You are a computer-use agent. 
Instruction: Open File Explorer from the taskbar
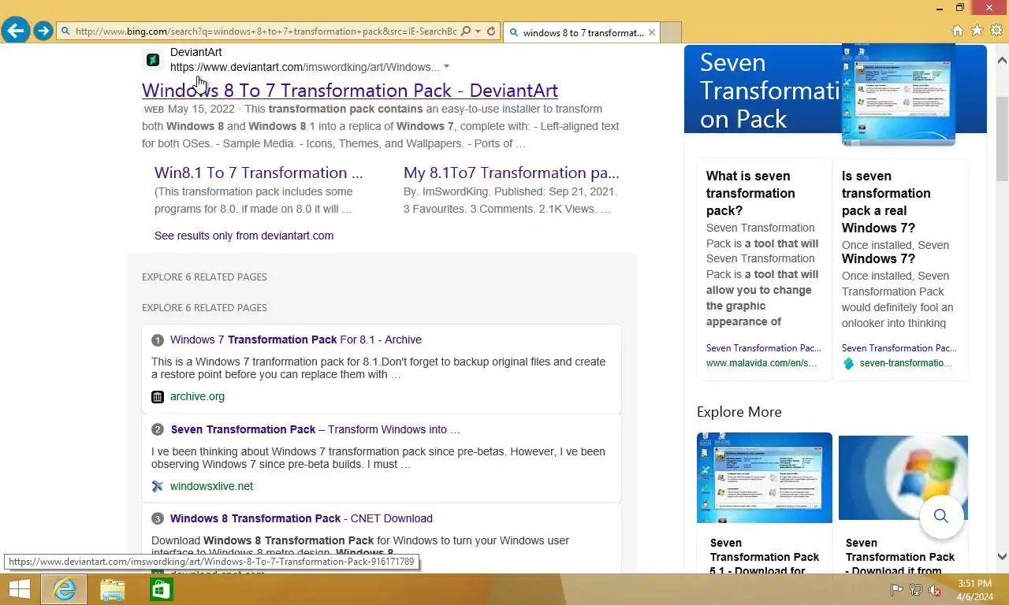click(x=112, y=590)
